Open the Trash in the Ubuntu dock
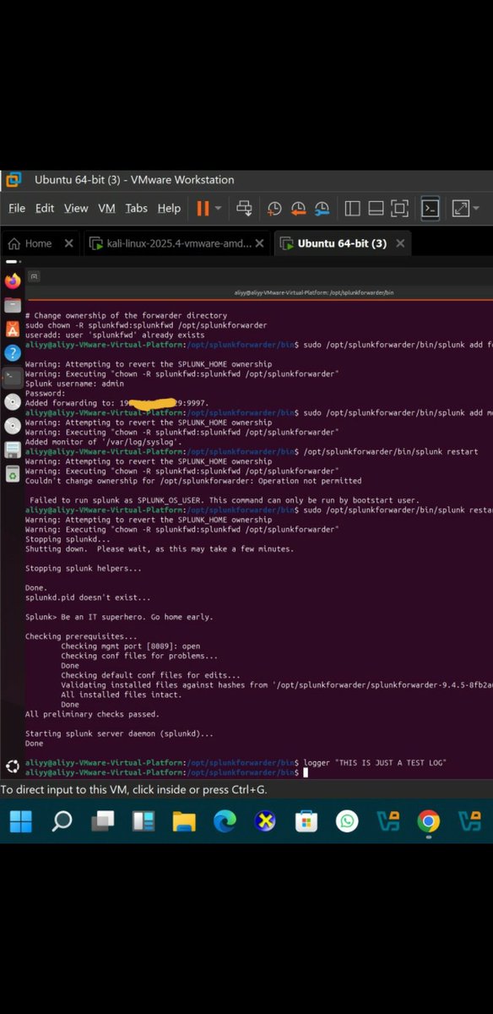 [13, 474]
